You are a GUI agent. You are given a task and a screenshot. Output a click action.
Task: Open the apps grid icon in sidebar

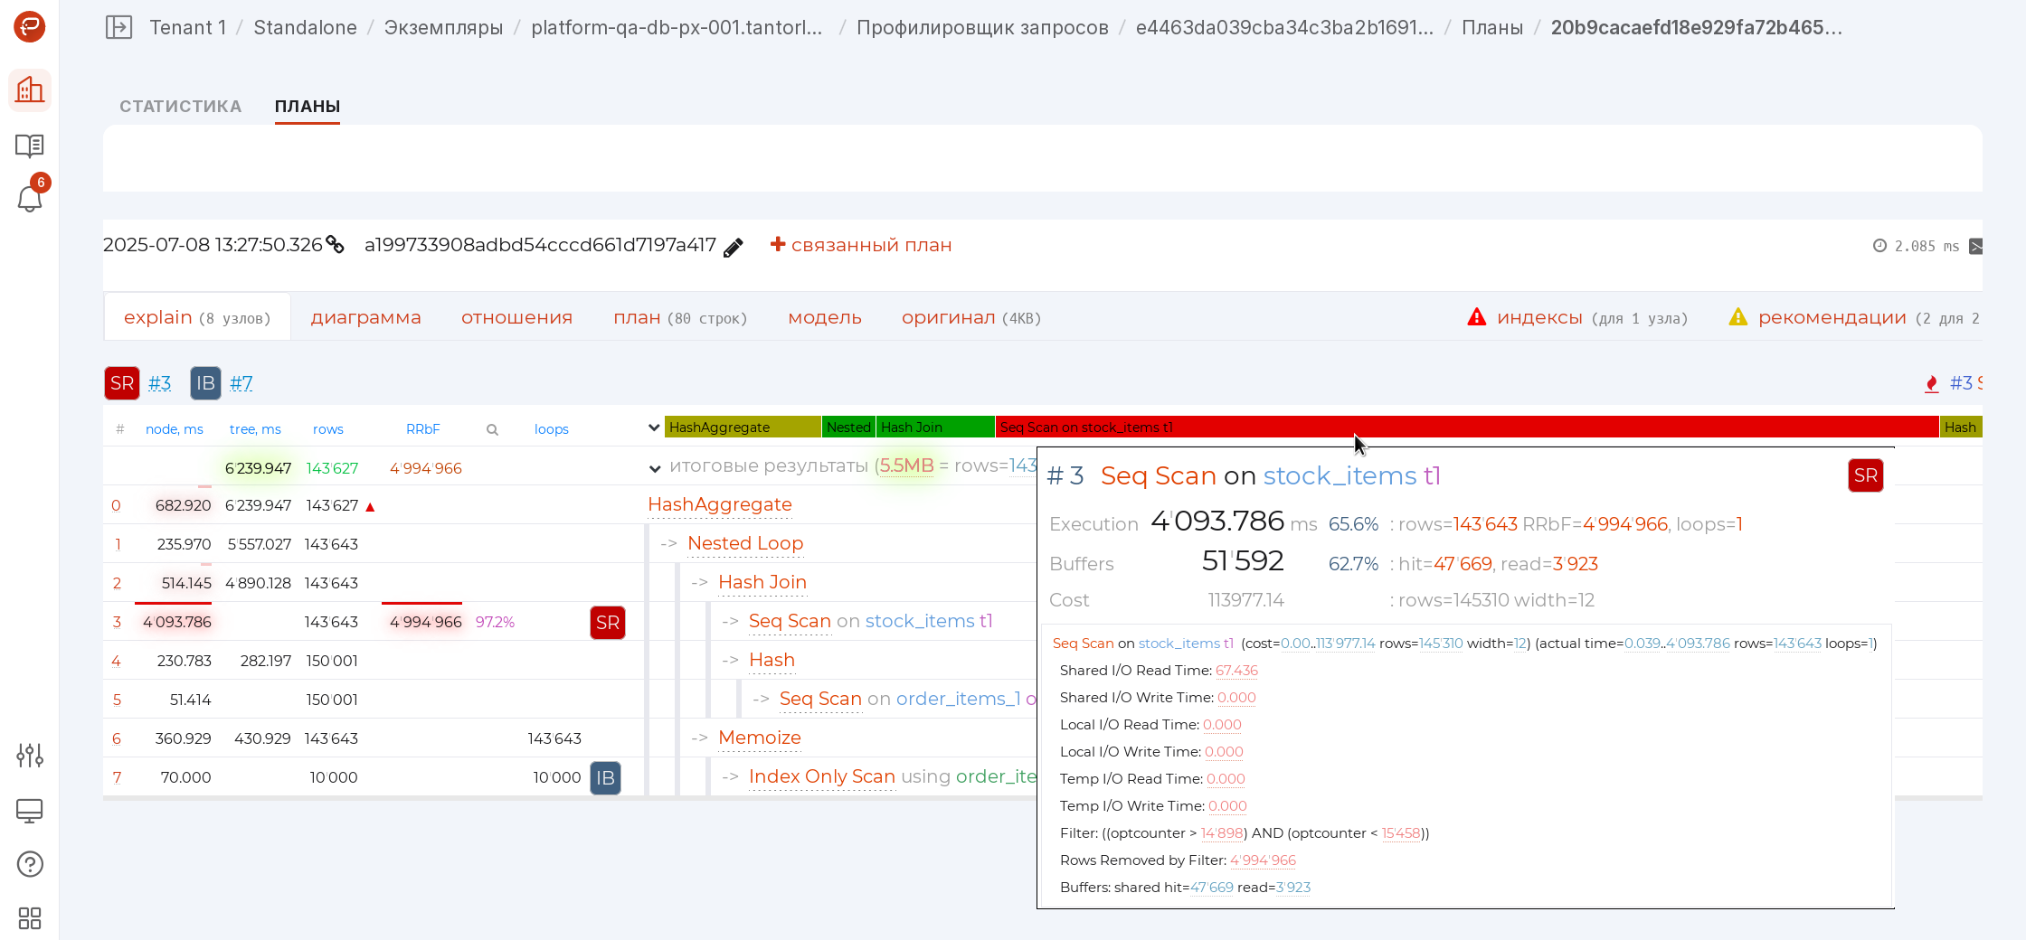30,918
